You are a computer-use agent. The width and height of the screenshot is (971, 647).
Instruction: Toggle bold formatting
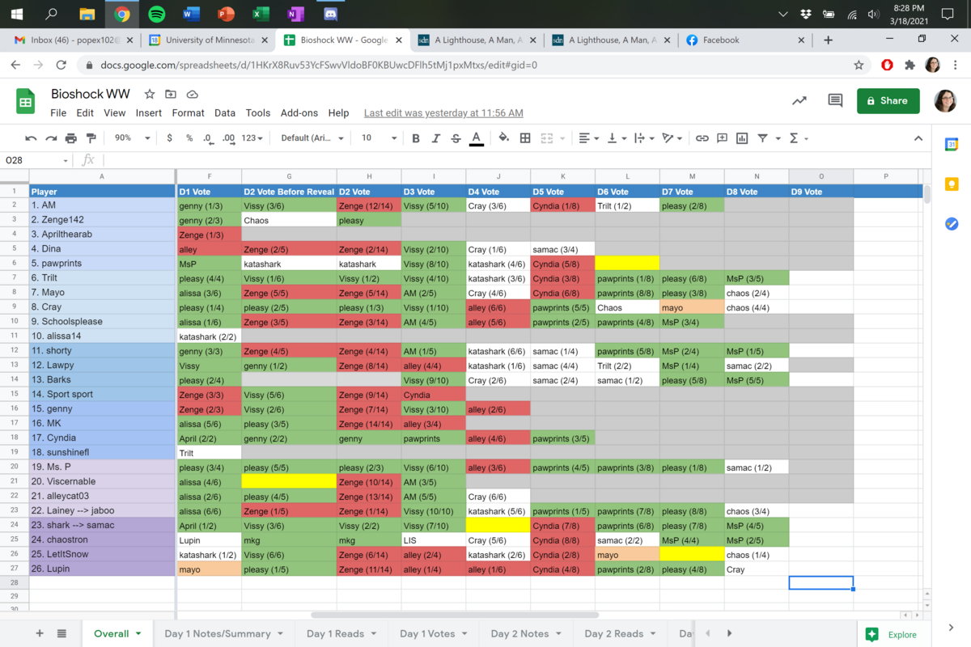coord(416,138)
